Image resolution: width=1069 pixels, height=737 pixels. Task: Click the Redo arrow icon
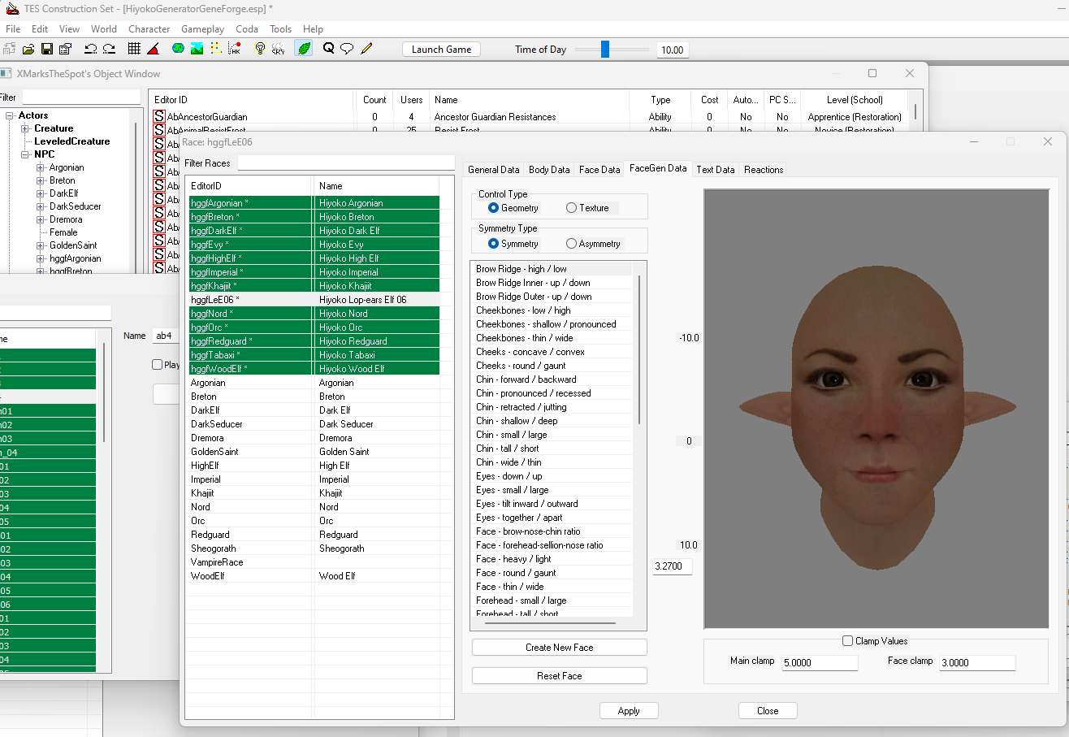click(109, 49)
